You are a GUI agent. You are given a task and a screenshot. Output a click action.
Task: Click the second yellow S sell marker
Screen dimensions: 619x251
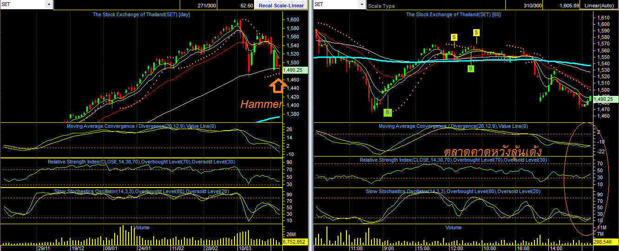476,32
